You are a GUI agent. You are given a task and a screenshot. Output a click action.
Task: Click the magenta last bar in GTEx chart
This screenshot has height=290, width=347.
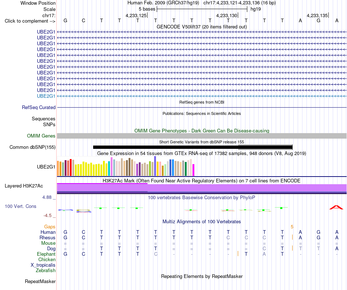click(x=194, y=170)
